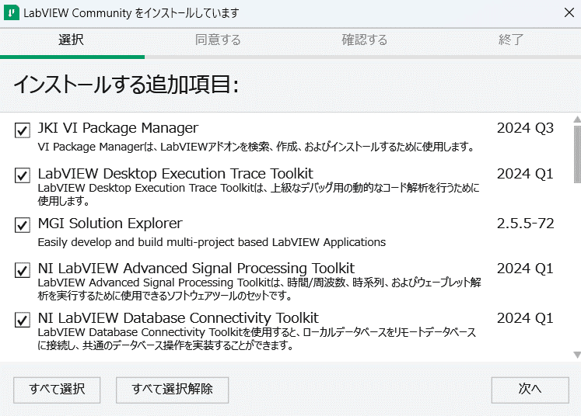Switch to the 終了 step tab
Screen dimensions: 581x416
click(x=510, y=40)
